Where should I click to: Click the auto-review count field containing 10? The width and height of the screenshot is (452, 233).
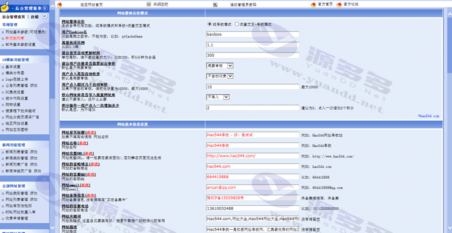252,86
